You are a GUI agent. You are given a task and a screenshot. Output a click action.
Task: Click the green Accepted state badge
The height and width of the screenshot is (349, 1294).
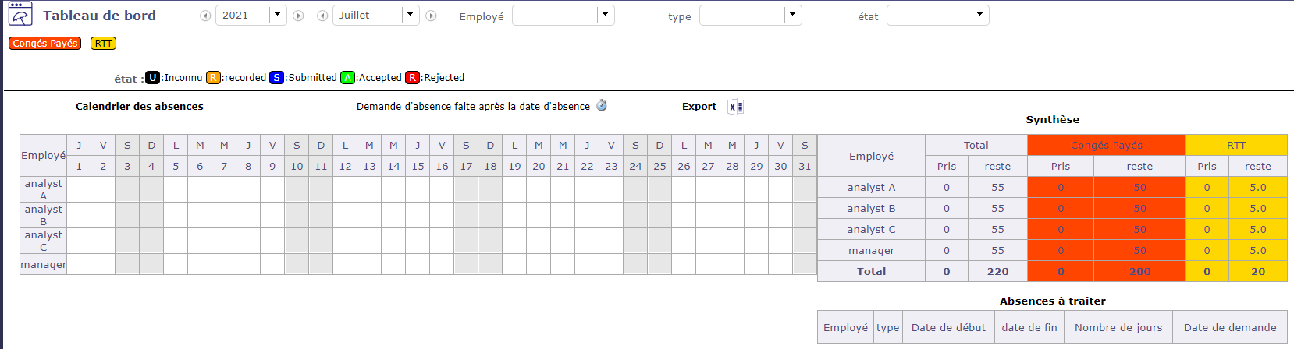click(347, 78)
